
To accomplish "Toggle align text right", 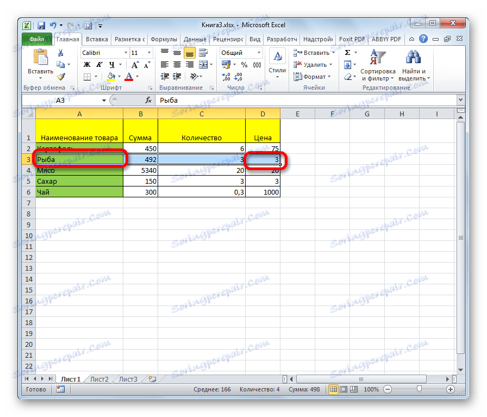I will click(x=190, y=65).
